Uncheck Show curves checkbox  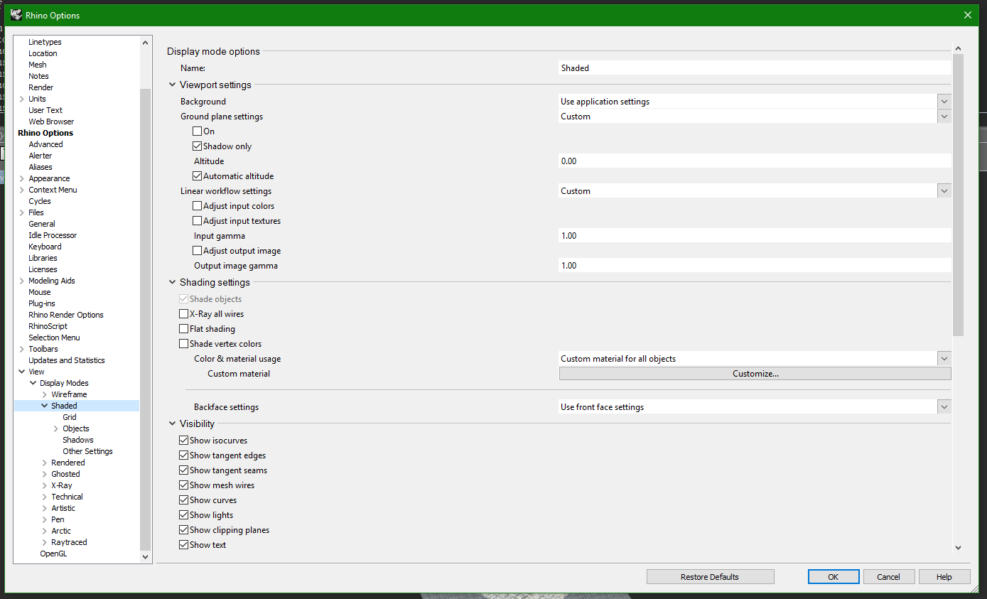pos(183,500)
